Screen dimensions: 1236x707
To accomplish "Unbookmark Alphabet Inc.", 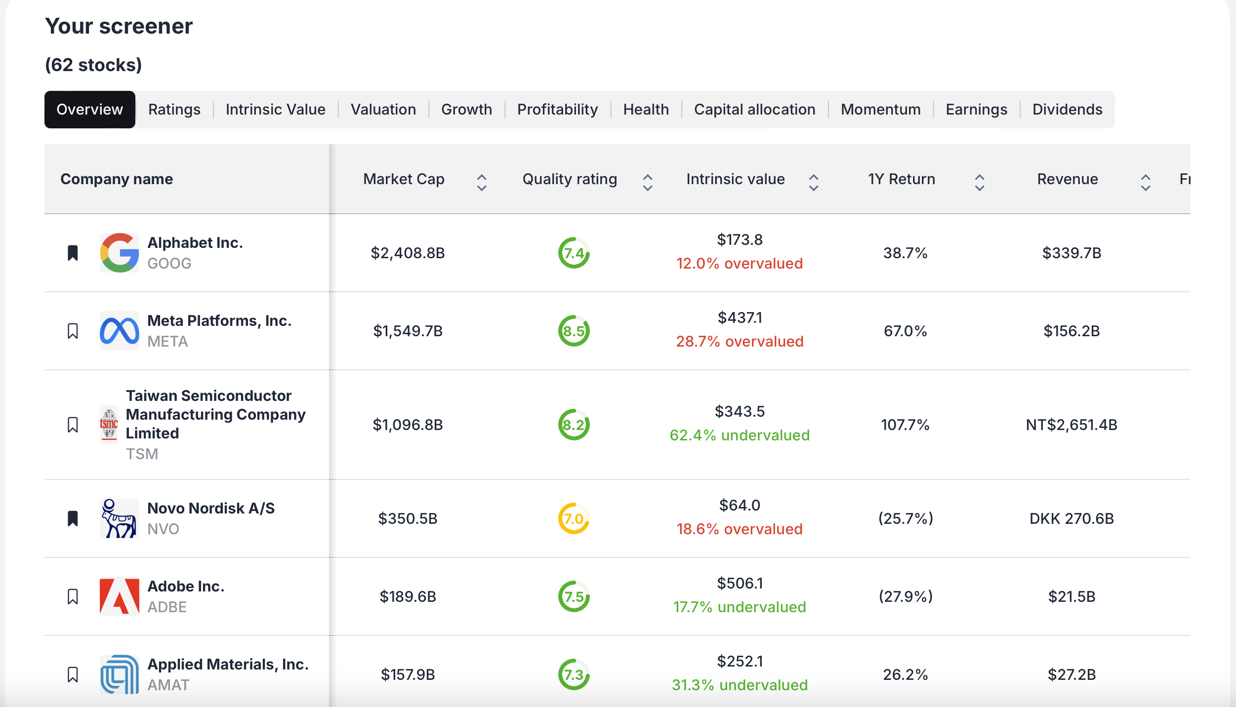I will tap(73, 253).
